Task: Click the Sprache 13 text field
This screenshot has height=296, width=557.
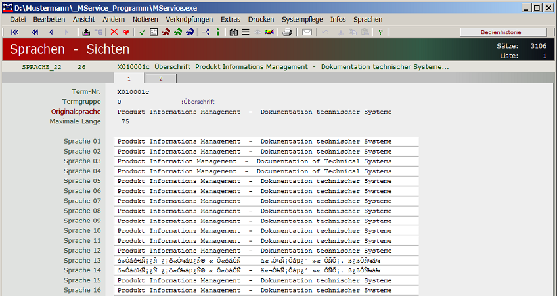Action: click(266, 261)
